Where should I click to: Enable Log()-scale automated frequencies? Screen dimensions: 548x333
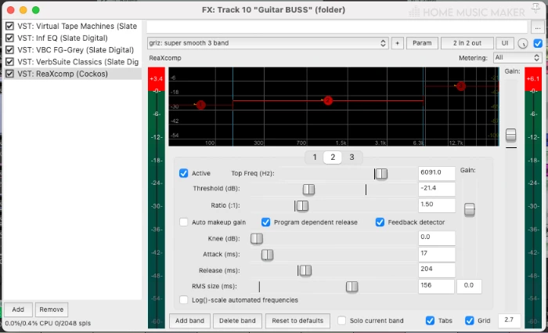tap(183, 300)
